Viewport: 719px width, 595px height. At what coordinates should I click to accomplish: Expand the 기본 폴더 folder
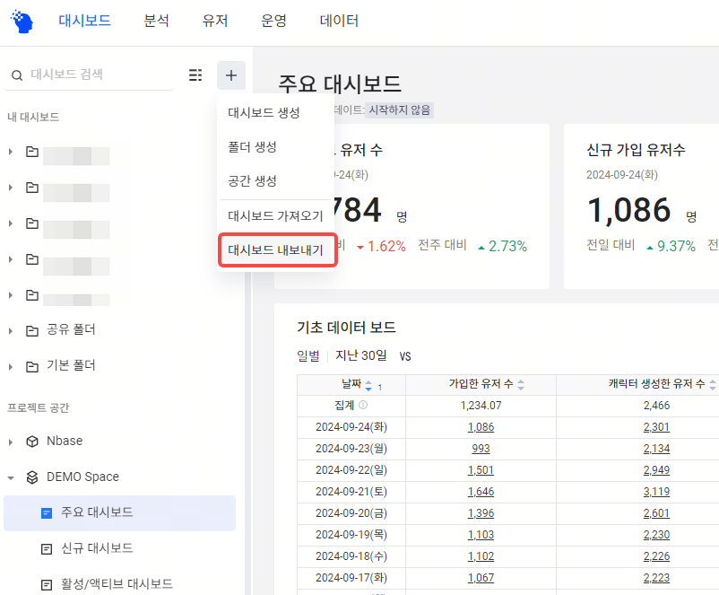click(x=11, y=366)
